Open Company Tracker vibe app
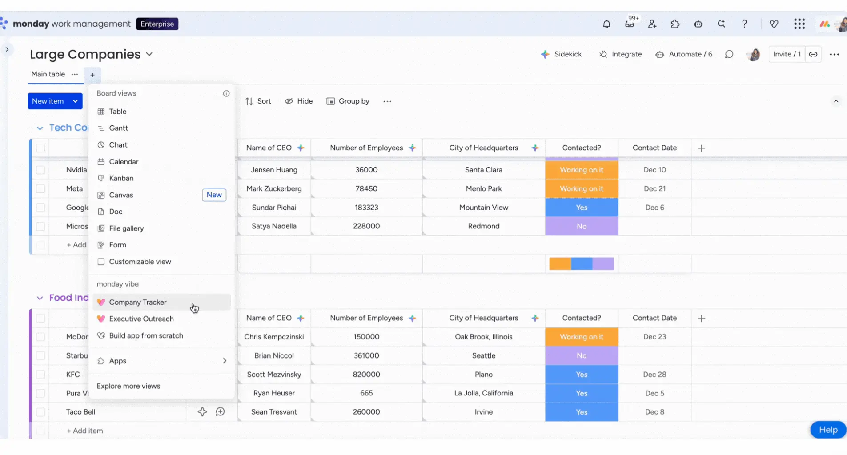This screenshot has width=847, height=455. click(x=161, y=302)
